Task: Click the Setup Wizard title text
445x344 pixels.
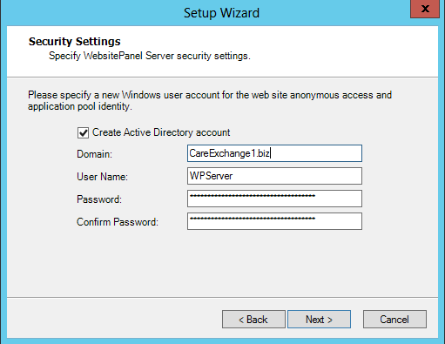Action: pos(221,13)
